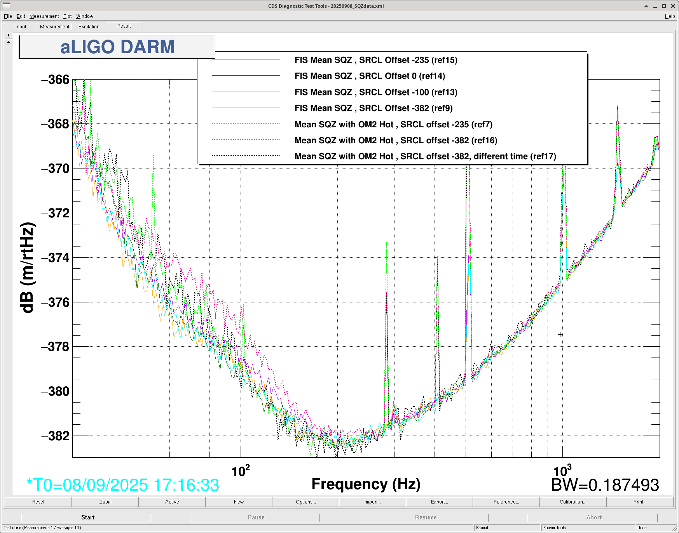Click the right-pointing arrow beside the plot
Viewport: 679px width, 533px height.
[9, 35]
